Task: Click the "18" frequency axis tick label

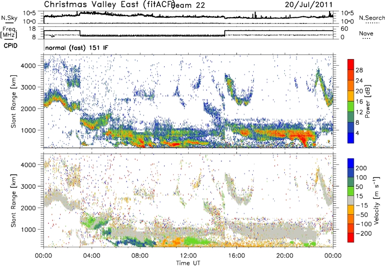Action: 32,29
